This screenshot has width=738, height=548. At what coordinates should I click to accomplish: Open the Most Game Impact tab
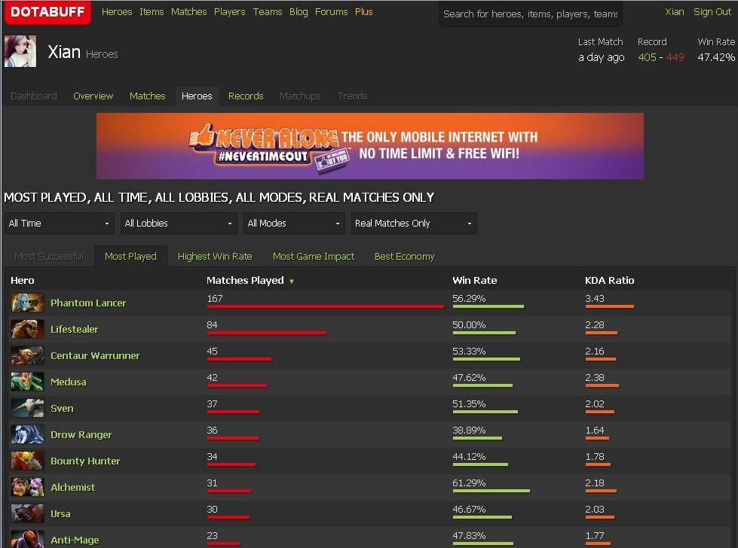click(313, 257)
